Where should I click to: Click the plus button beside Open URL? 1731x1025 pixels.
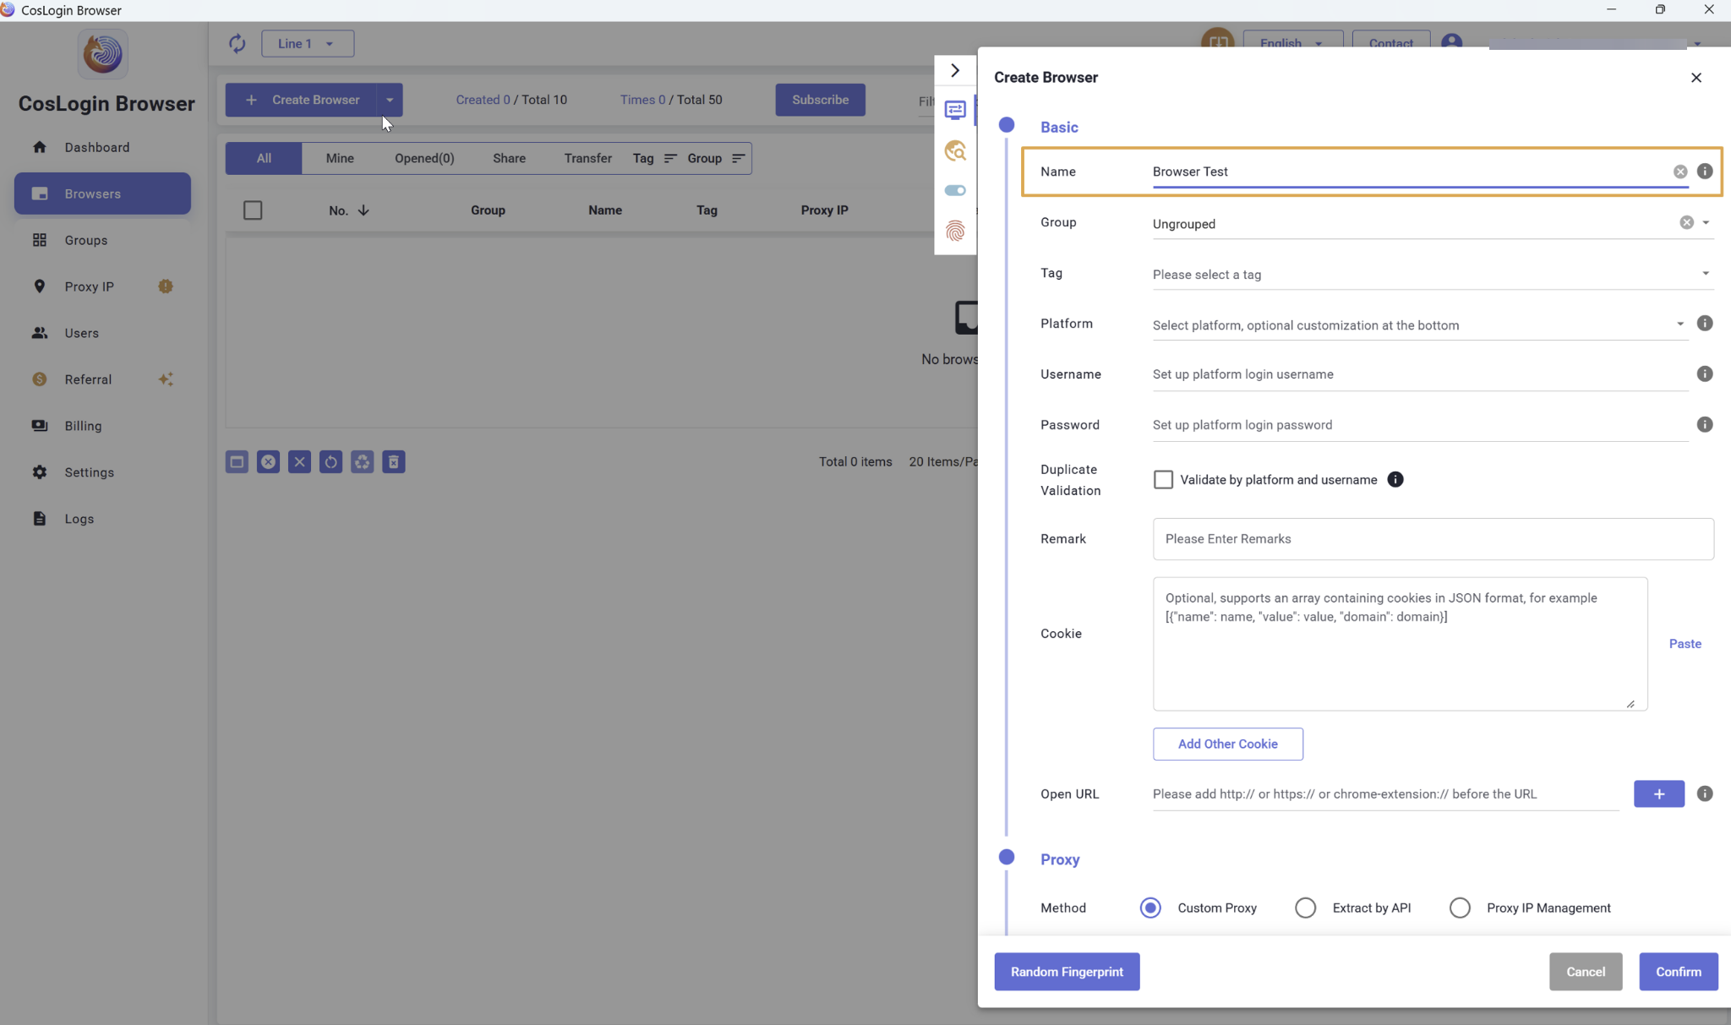[x=1658, y=794]
